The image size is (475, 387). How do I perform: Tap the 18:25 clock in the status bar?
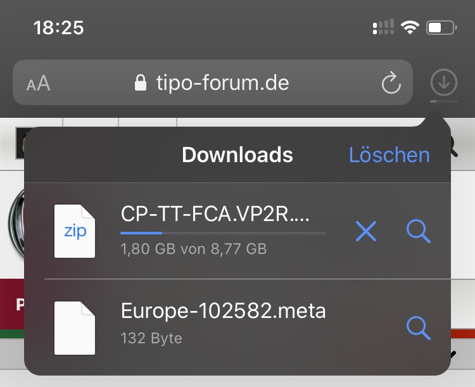58,28
